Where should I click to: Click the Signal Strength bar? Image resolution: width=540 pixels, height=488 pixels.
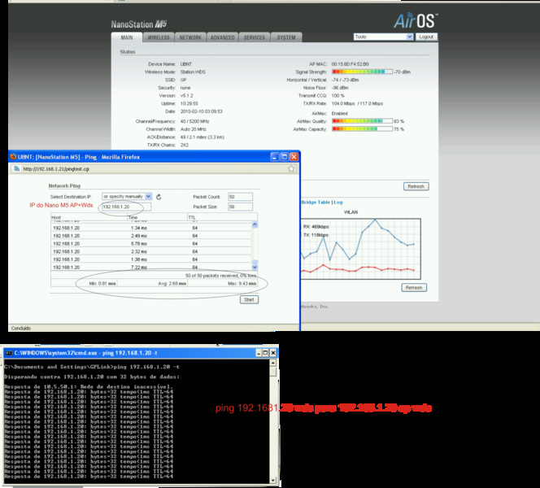coord(362,72)
